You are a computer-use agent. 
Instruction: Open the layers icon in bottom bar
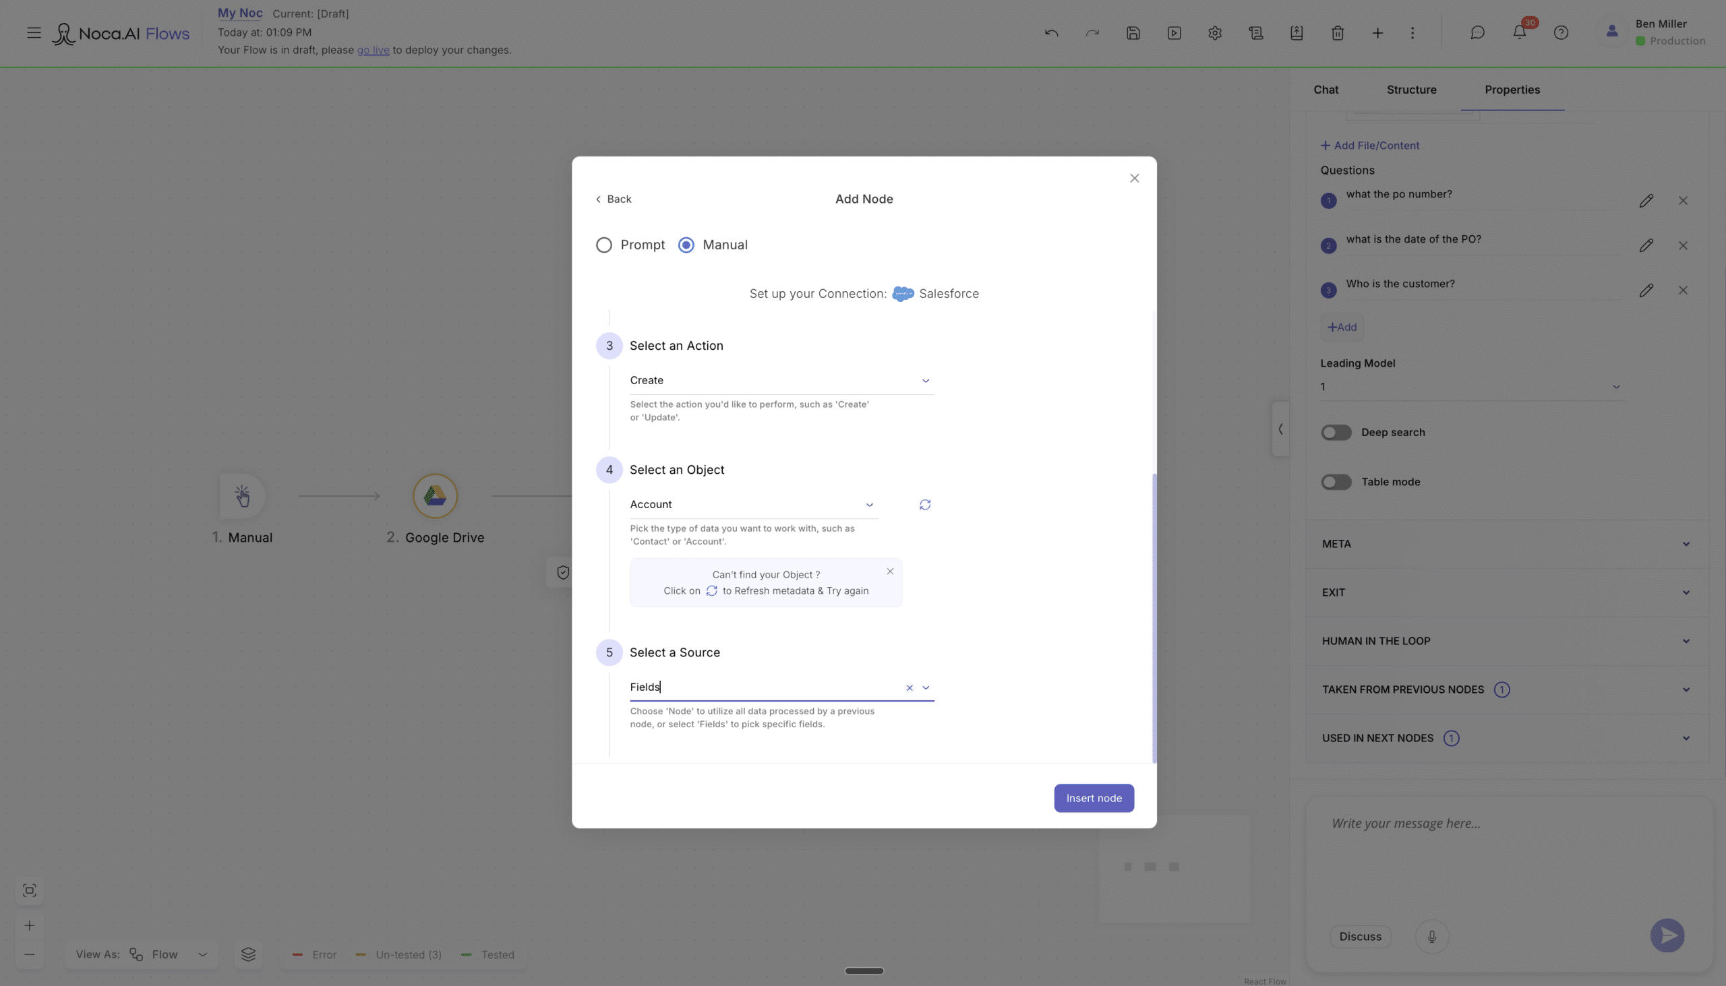tap(248, 954)
